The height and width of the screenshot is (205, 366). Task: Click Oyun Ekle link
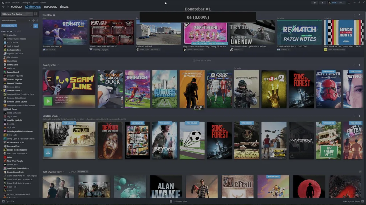point(10,201)
